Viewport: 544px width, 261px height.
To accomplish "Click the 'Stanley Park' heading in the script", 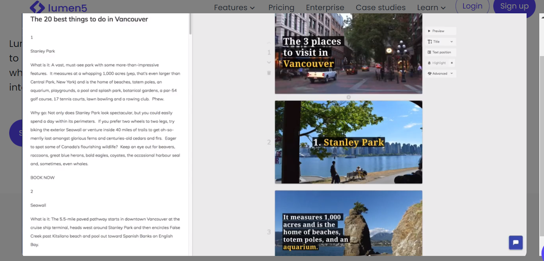I will [x=42, y=51].
